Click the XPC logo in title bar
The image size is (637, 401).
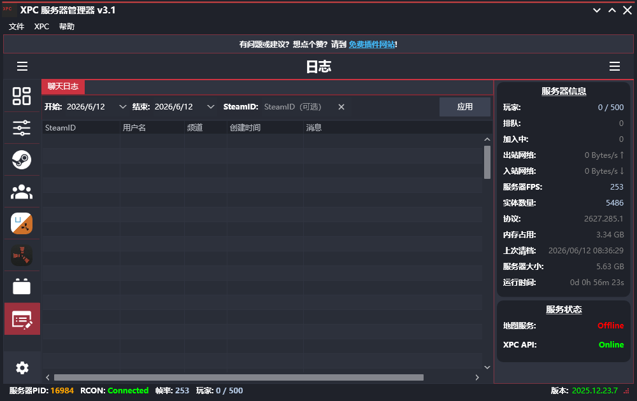click(9, 10)
